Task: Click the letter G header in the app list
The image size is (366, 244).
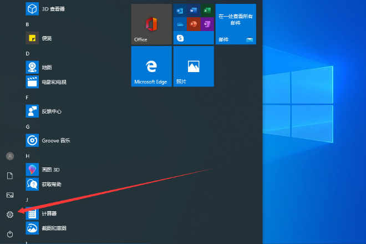Action: (27, 126)
